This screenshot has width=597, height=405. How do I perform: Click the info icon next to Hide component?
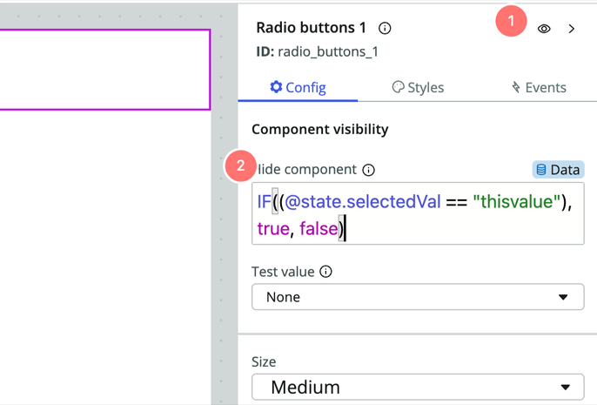[x=368, y=170]
